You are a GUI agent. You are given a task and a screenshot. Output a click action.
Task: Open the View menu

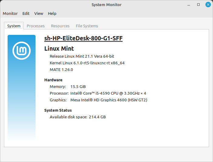click(x=39, y=13)
